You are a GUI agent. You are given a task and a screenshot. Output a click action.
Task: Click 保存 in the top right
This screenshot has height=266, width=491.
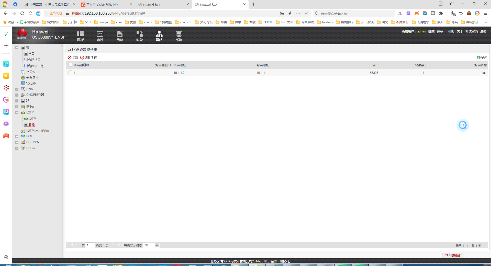(x=440, y=31)
